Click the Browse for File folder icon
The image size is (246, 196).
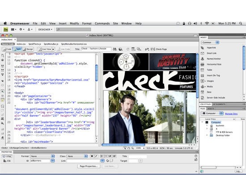(x=111, y=161)
